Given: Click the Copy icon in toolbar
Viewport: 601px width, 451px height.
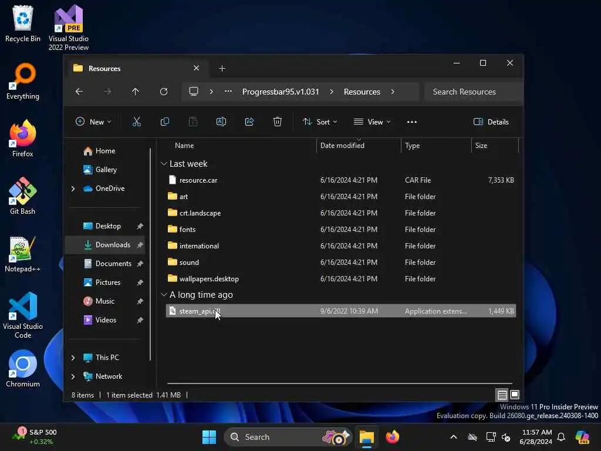Looking at the screenshot, I should click(165, 122).
